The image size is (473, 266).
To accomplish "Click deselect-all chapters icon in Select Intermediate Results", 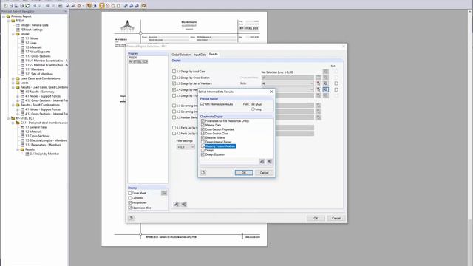I will click(269, 162).
